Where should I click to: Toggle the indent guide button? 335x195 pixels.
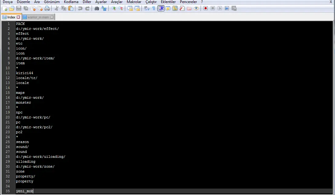click(x=161, y=9)
